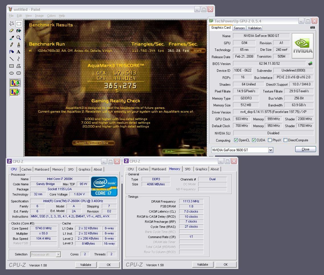
Task: Switch to the Sensors tab in GPU-Z
Action: [239, 28]
